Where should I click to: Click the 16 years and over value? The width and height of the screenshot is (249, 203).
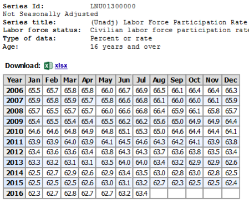click(x=125, y=47)
